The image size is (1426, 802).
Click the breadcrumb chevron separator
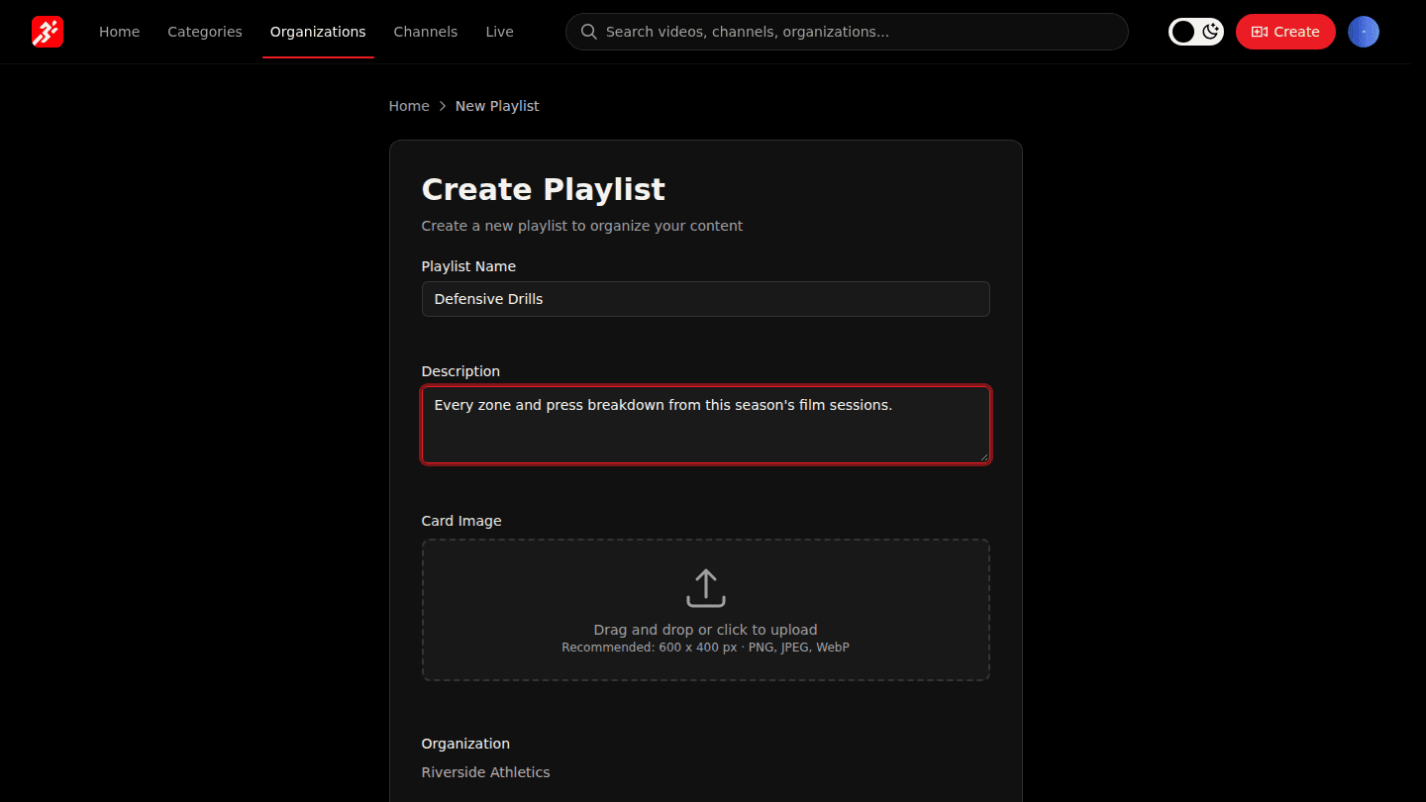pos(443,106)
